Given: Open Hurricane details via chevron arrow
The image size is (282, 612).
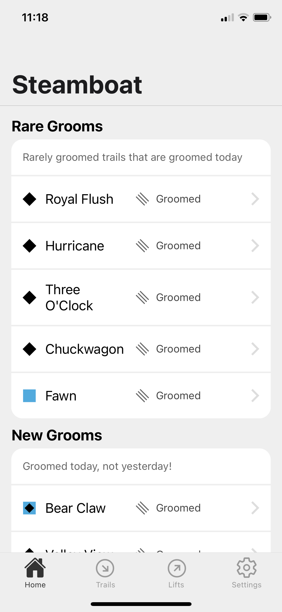Looking at the screenshot, I should coord(255,246).
